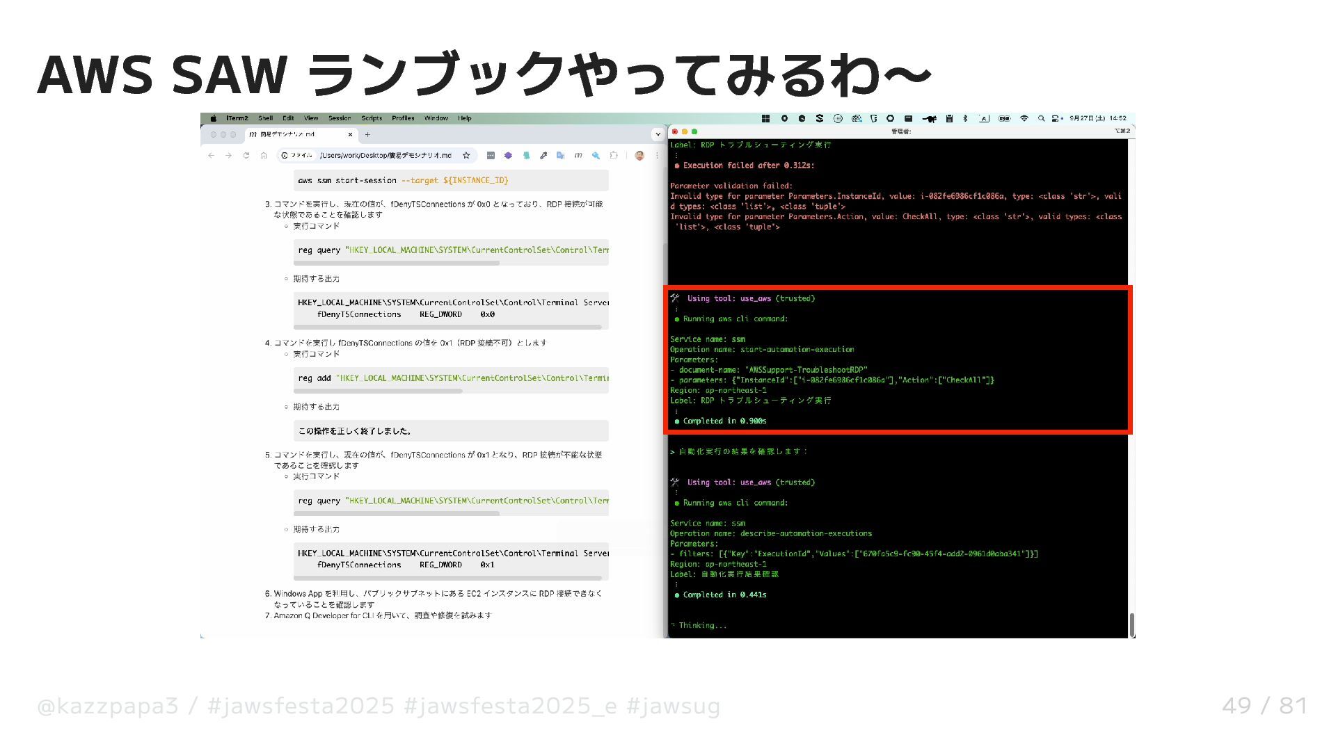Open the Session menu

point(340,119)
